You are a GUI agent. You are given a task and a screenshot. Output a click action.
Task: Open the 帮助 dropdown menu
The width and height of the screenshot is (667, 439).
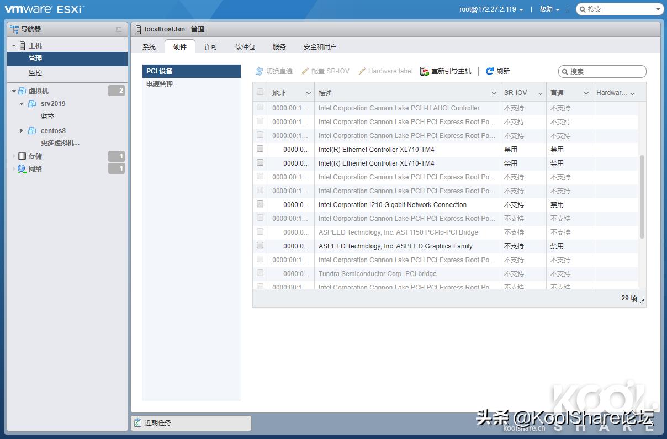coord(548,9)
